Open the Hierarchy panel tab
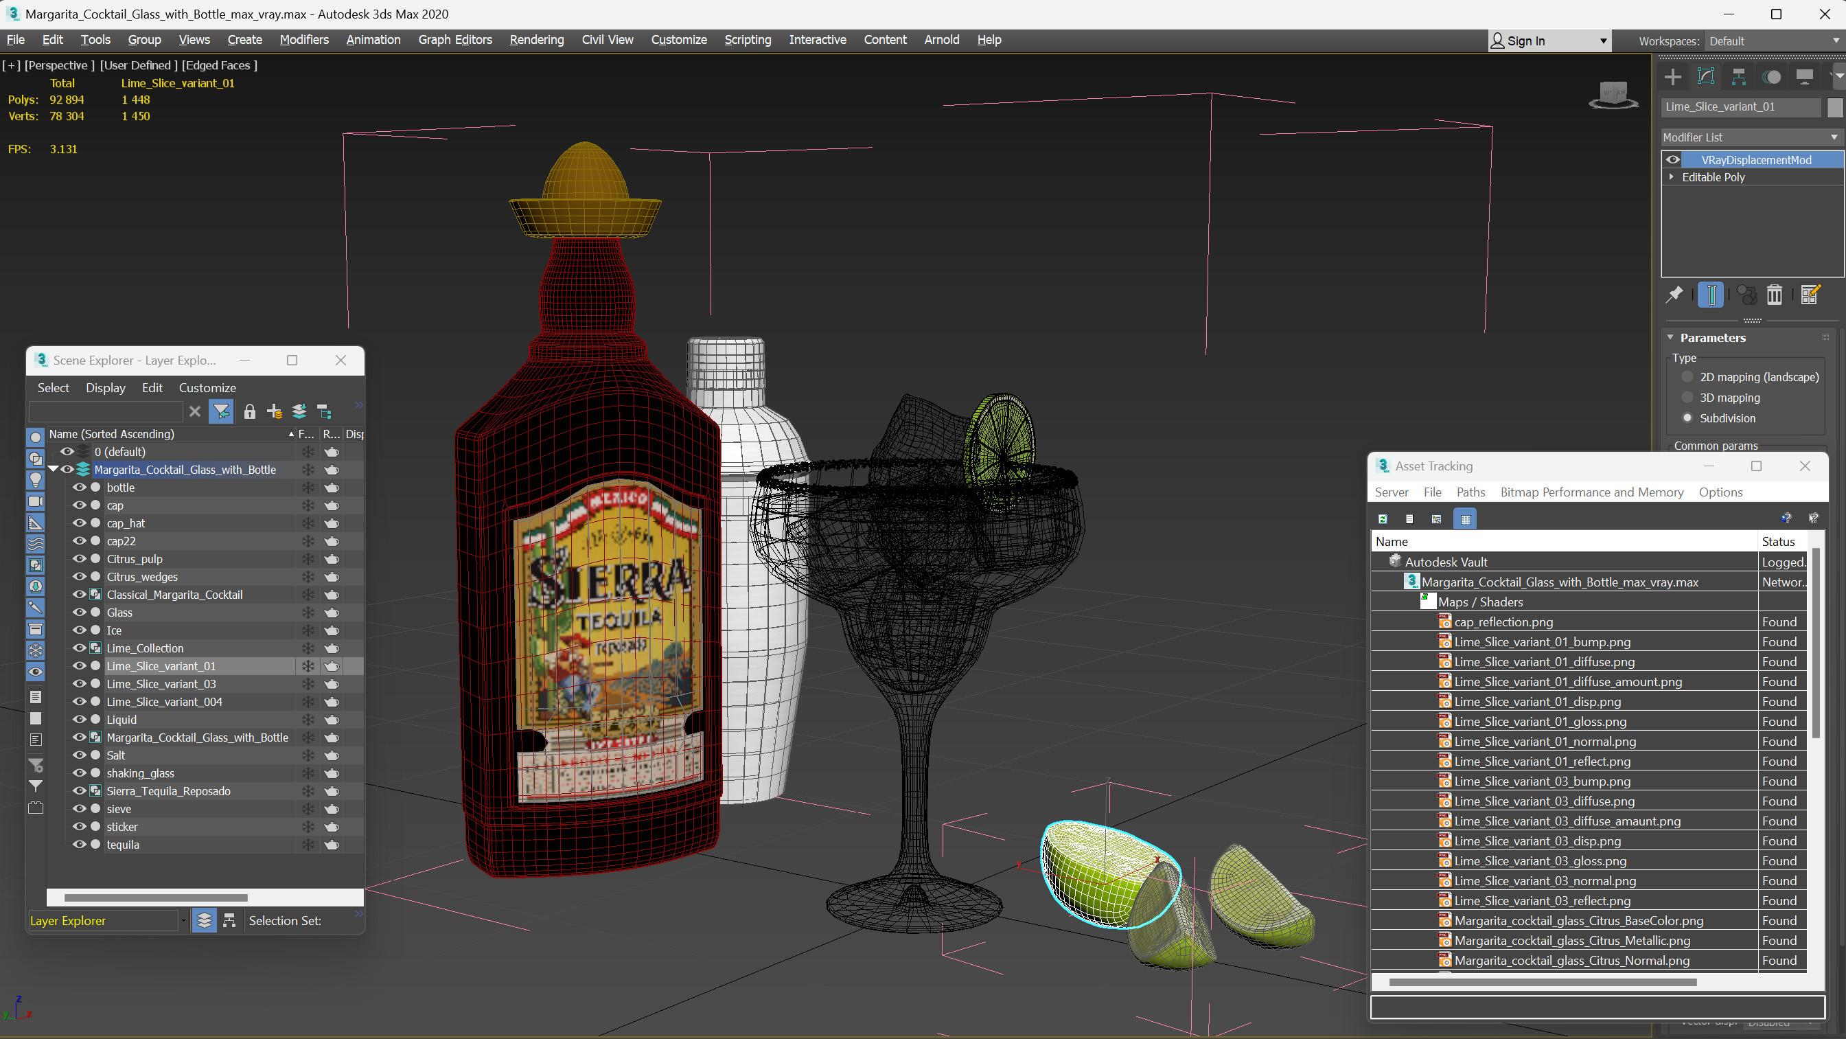 (x=1738, y=77)
